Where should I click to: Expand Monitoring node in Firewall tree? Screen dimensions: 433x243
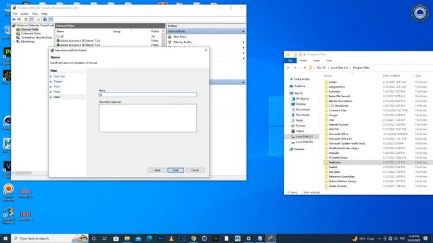[14, 42]
